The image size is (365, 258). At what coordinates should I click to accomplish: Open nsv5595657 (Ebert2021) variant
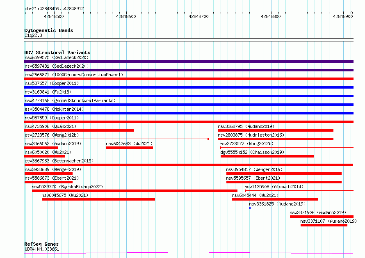tap(253, 178)
